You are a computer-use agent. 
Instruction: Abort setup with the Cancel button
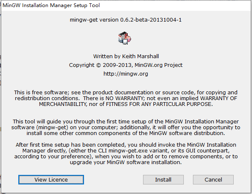point(213,180)
